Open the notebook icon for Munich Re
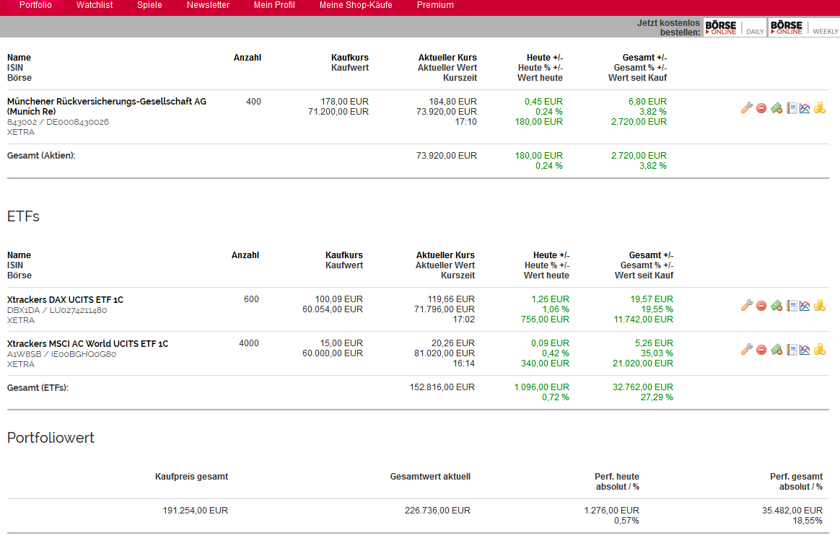Screen dimensions: 840x538 pyautogui.click(x=791, y=108)
